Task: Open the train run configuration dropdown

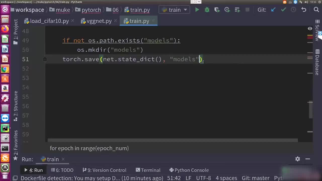Action: pos(175,10)
